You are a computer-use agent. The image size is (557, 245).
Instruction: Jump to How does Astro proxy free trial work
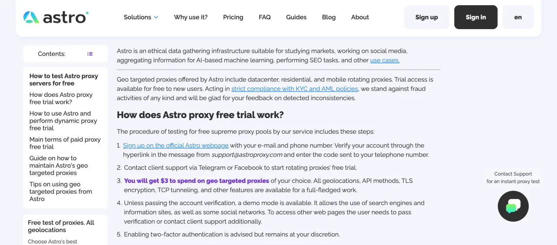(61, 98)
